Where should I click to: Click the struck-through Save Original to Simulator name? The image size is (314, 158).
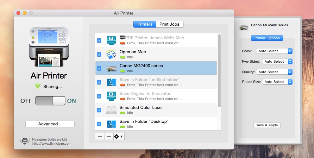(x=145, y=93)
